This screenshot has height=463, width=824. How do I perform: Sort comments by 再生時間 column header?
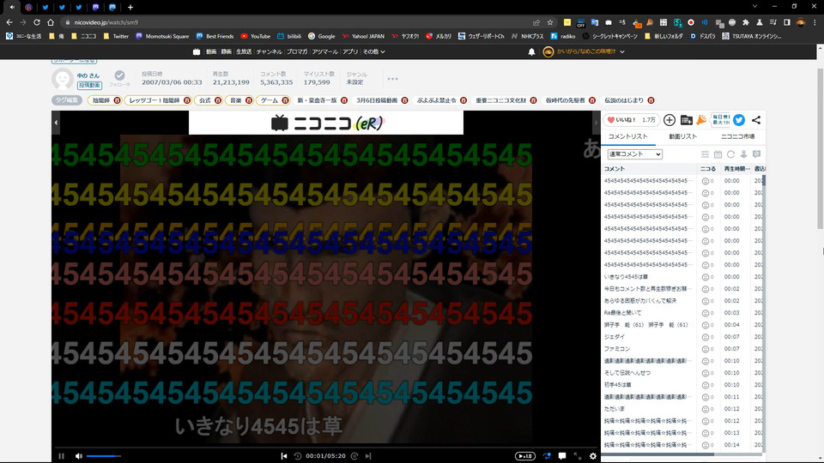(736, 169)
